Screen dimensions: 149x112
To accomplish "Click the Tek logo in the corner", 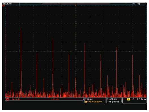I will pyautogui.click(x=5, y=4).
